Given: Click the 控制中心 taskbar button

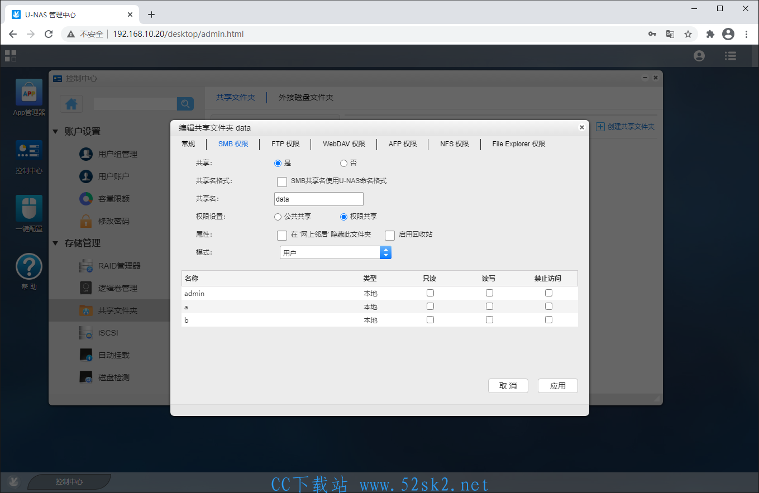Looking at the screenshot, I should click(69, 481).
